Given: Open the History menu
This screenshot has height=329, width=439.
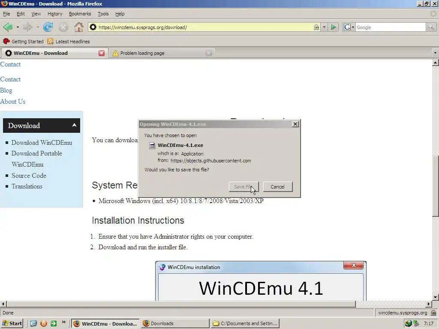Looking at the screenshot, I should click(x=55, y=14).
